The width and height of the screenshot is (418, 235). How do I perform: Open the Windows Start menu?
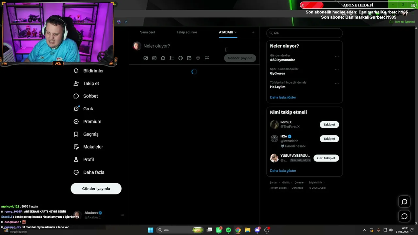[x=151, y=230]
